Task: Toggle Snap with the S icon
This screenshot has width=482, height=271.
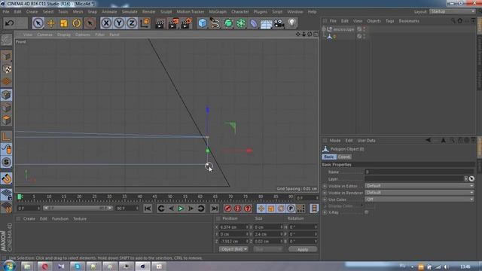Action: pos(6,162)
